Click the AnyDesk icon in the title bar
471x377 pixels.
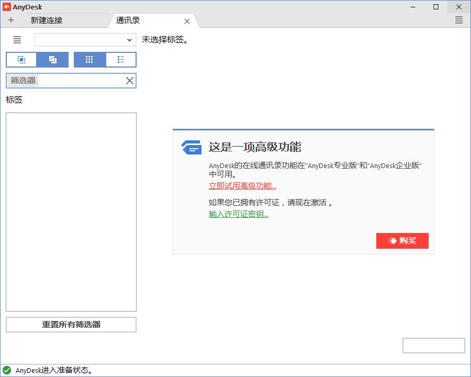[x=7, y=6]
